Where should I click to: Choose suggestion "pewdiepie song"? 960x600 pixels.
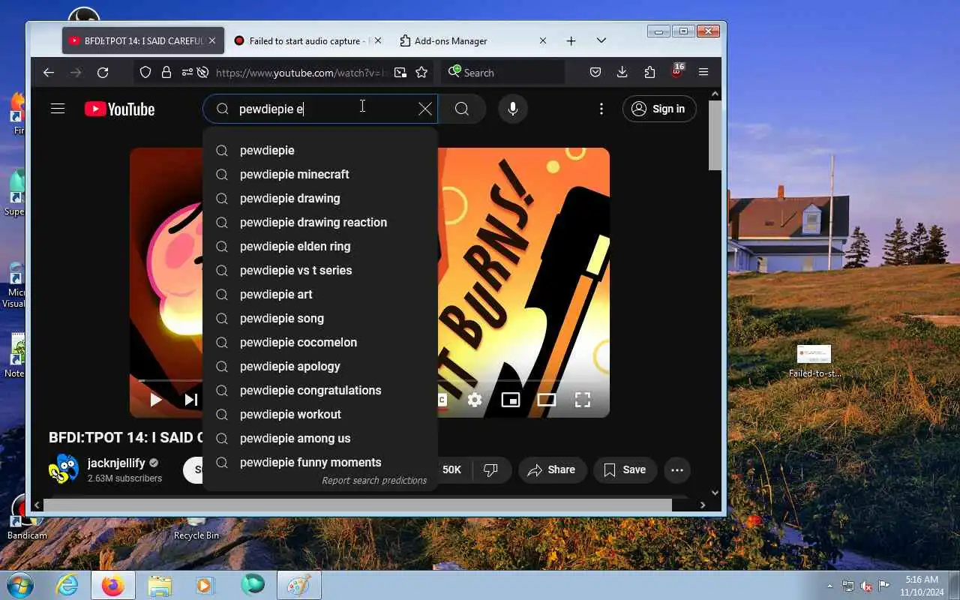(320, 318)
